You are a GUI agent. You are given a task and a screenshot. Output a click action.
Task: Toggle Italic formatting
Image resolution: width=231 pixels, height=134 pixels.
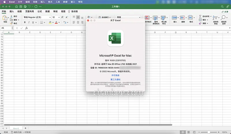coord(29,22)
